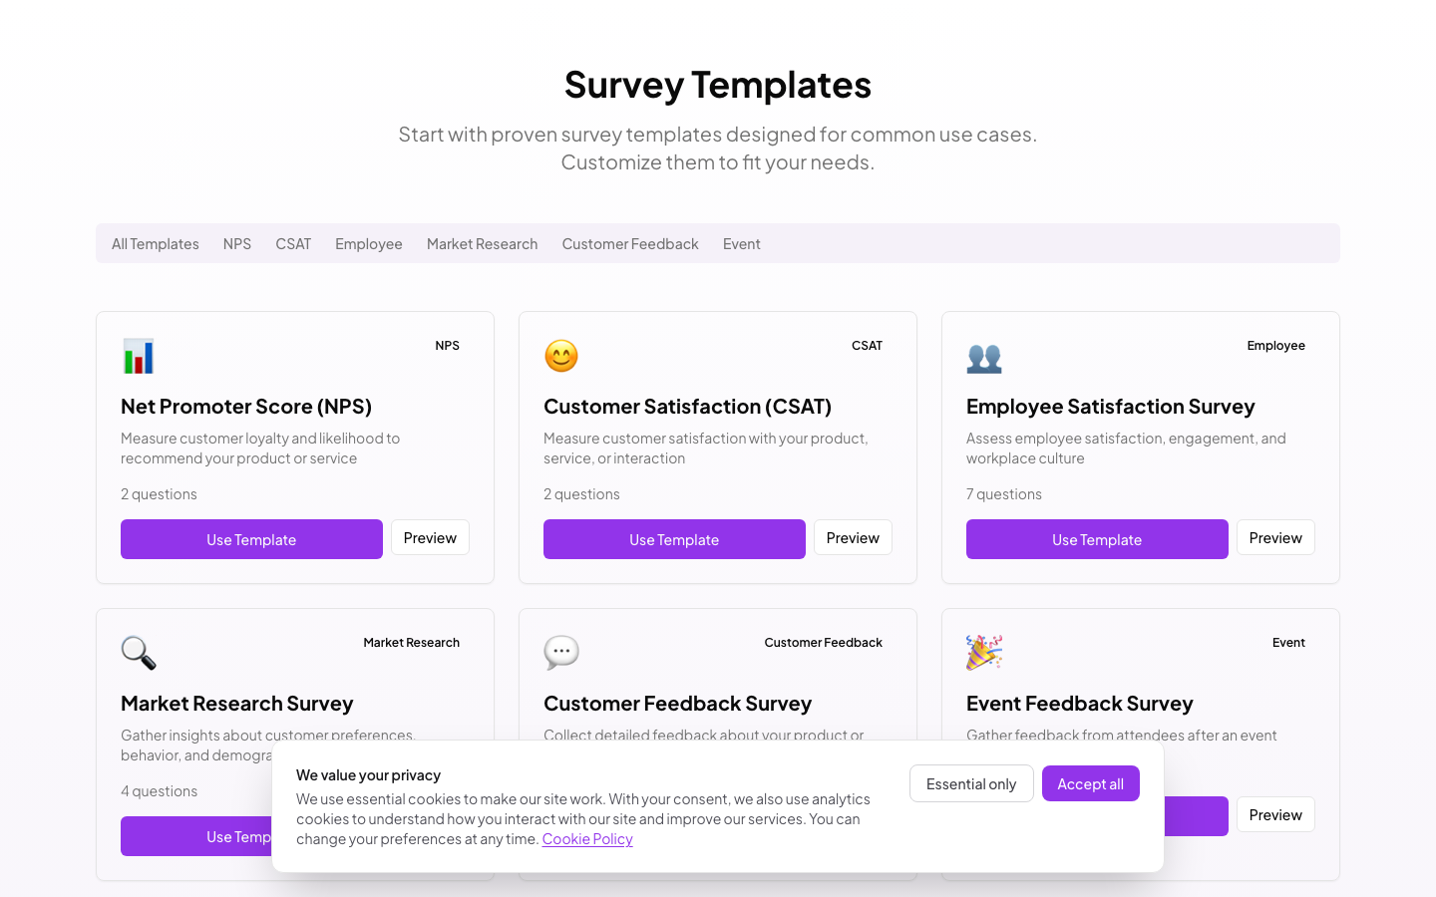Click the people icon on Employee Satisfaction card

(x=984, y=356)
